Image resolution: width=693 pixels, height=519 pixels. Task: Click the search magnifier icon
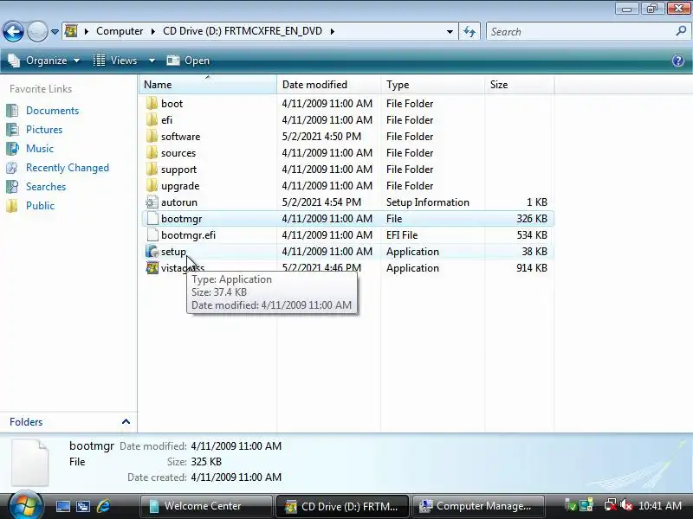click(681, 31)
